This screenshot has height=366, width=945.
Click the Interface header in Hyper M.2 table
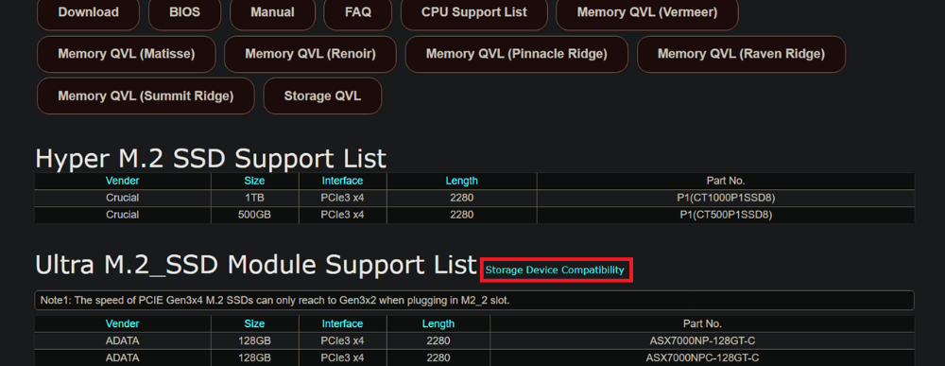point(342,181)
